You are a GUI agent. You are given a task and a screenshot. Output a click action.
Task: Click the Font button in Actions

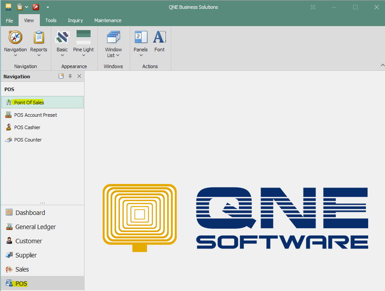coord(160,41)
